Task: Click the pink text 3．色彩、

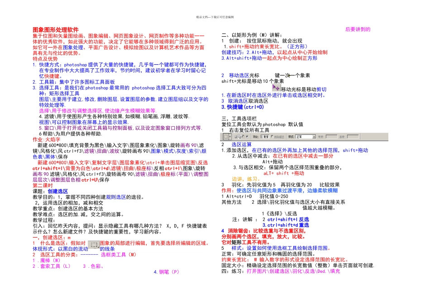Action: 93,266
